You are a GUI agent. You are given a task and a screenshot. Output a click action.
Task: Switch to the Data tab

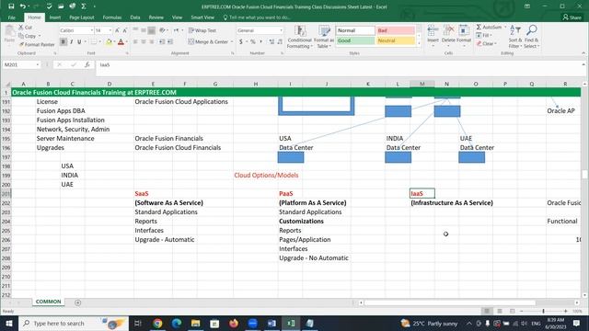click(x=135, y=17)
